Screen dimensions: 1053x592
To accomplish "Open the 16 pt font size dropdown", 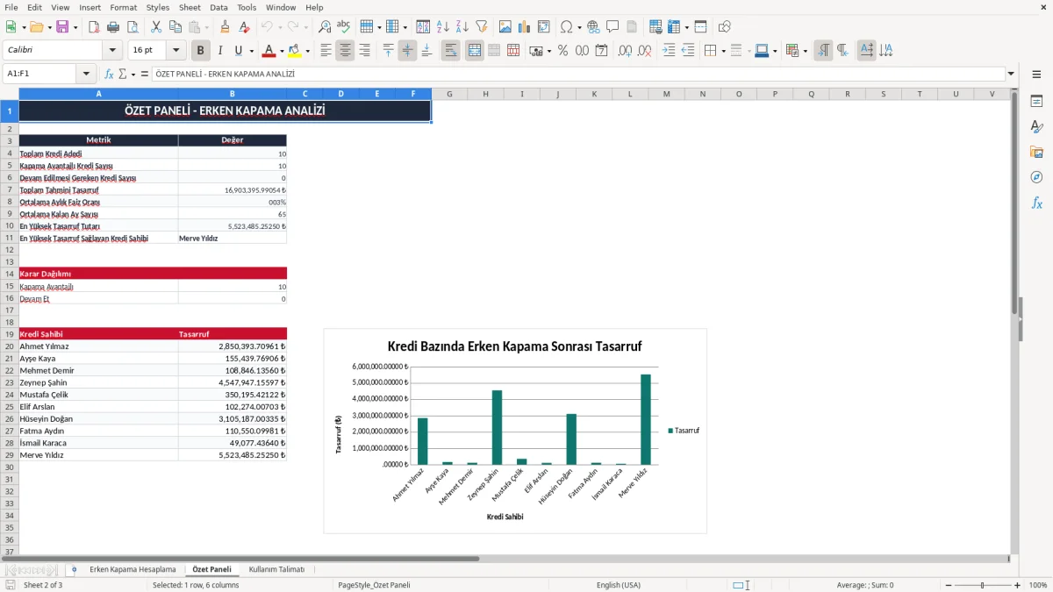I will coord(175,51).
